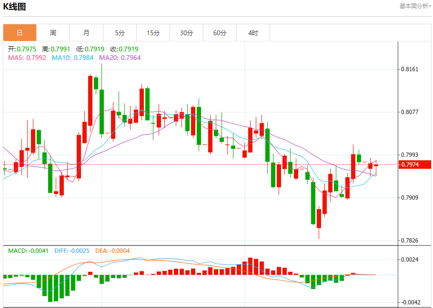This screenshot has height=308, width=433.
Task: Click the 开:0.7975 open price value
Action: click(x=22, y=49)
